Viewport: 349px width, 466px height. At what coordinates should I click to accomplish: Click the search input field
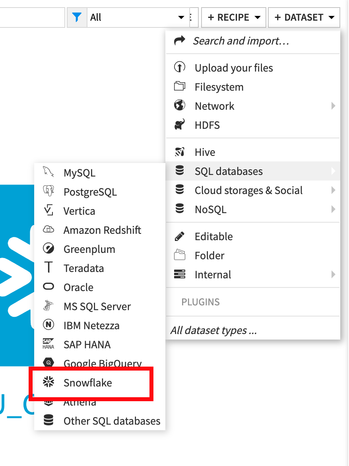[x=32, y=17]
